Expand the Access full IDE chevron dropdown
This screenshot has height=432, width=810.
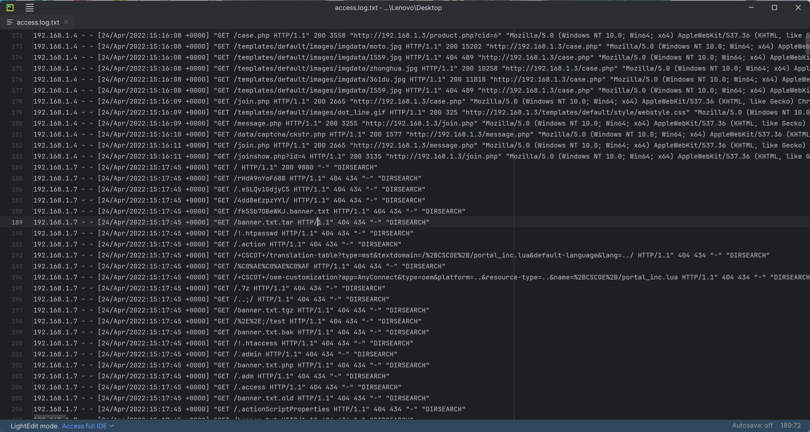pyautogui.click(x=112, y=426)
